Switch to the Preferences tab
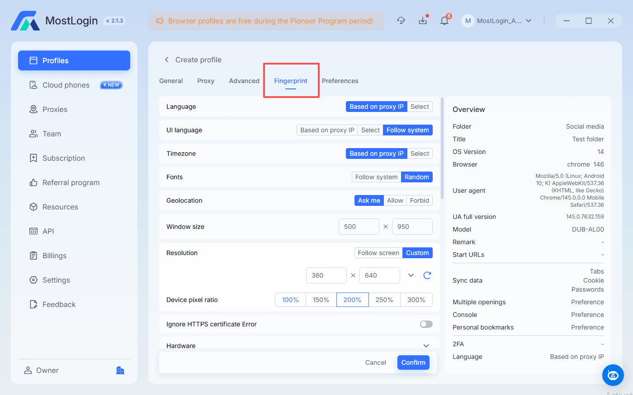633x395 pixels. 340,81
